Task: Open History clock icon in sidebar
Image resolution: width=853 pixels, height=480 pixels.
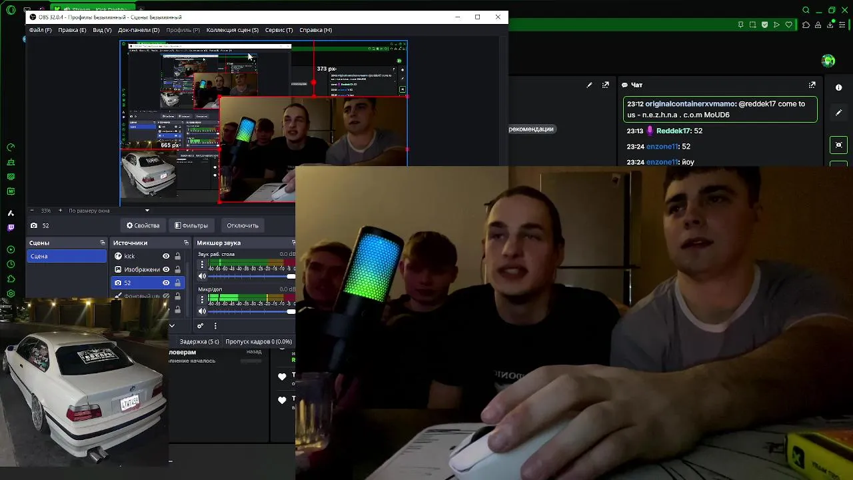Action: pyautogui.click(x=11, y=264)
